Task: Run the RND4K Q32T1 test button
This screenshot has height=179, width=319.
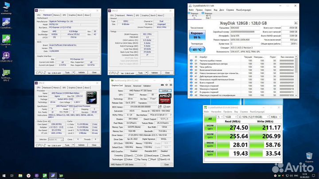Action: click(x=210, y=145)
